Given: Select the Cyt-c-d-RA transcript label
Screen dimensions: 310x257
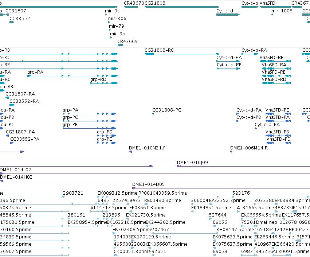Looking at the screenshot, I should (x=229, y=58).
